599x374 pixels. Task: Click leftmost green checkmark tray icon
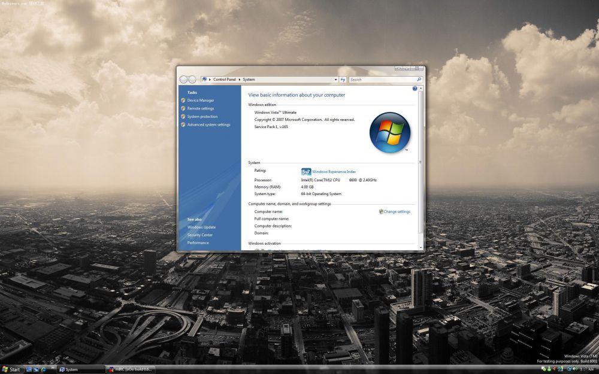pyautogui.click(x=544, y=369)
